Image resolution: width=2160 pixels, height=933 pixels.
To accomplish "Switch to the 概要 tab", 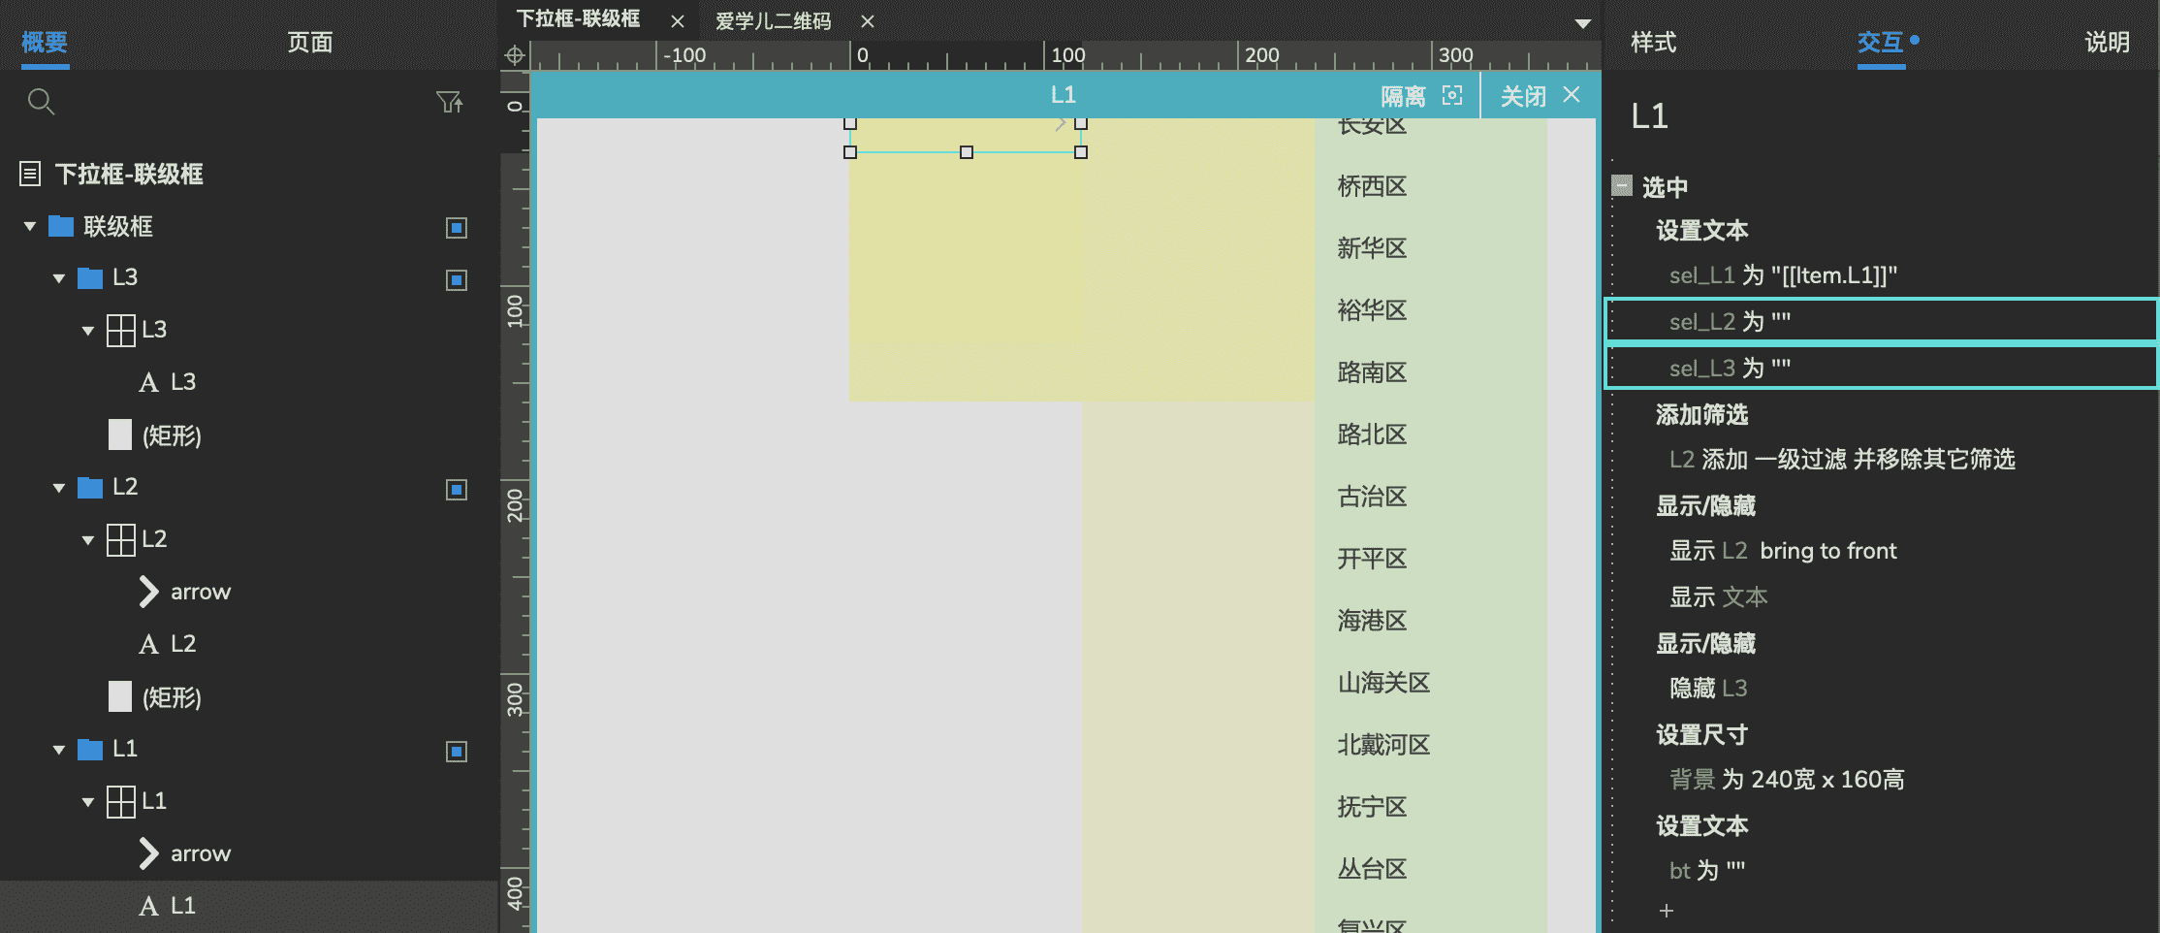I will point(45,42).
